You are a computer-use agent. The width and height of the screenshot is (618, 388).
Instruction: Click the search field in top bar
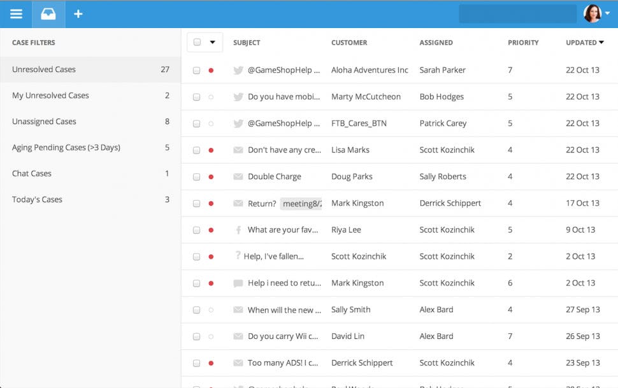[517, 14]
